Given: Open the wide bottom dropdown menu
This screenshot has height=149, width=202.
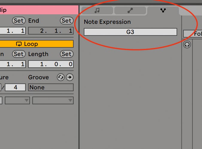Looking at the screenshot, I should (53, 100).
